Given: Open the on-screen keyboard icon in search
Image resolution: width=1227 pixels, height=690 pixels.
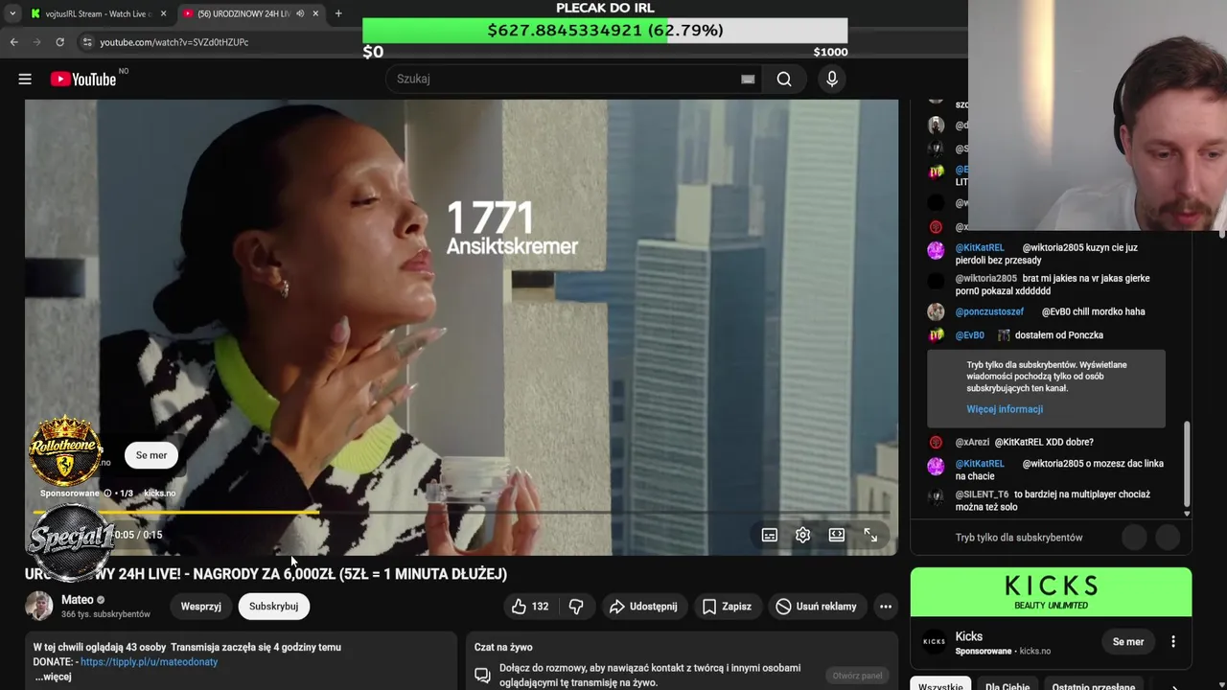Looking at the screenshot, I should [748, 80].
